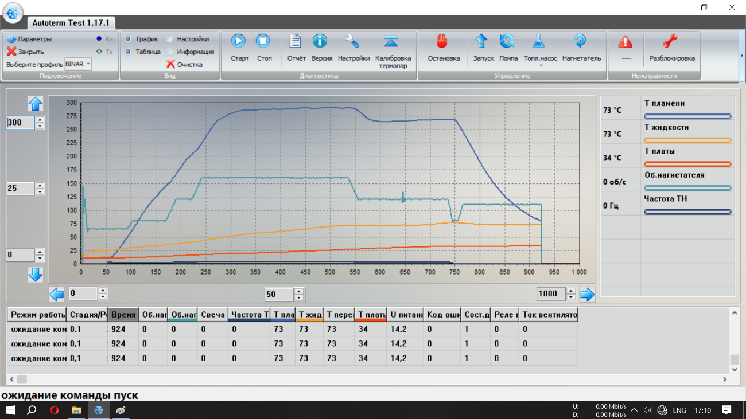746x419 pixels.
Task: Click the Топл.насос flask icon
Action: pos(538,41)
